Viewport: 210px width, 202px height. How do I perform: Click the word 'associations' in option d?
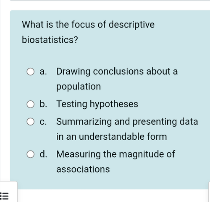[83, 169]
